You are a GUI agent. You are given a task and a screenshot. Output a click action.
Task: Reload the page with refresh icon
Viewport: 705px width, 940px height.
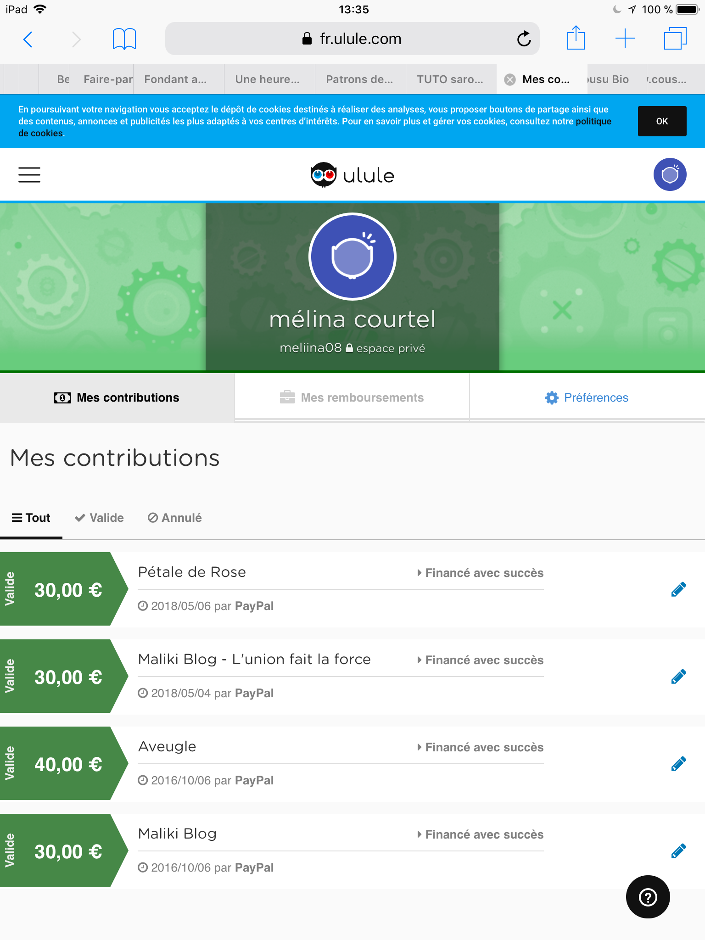pyautogui.click(x=524, y=39)
